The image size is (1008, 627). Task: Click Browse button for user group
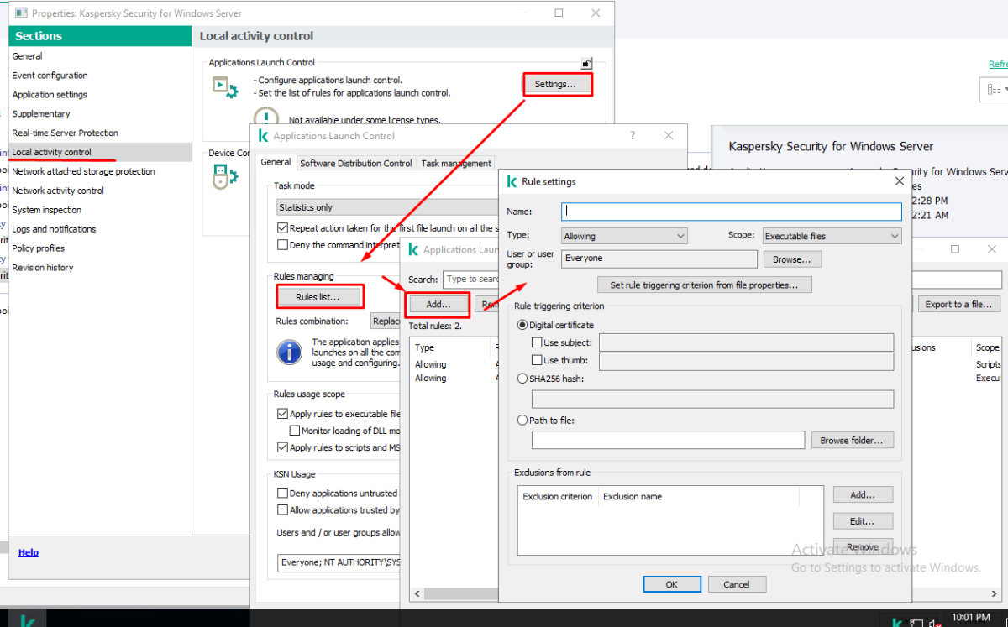click(x=792, y=259)
